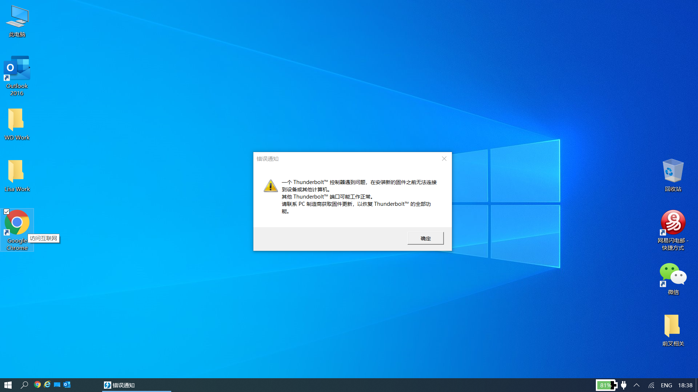Screen dimensions: 698x392
Task: Select the 网易闪电邮 shortcut icon
Action: [x=673, y=230]
